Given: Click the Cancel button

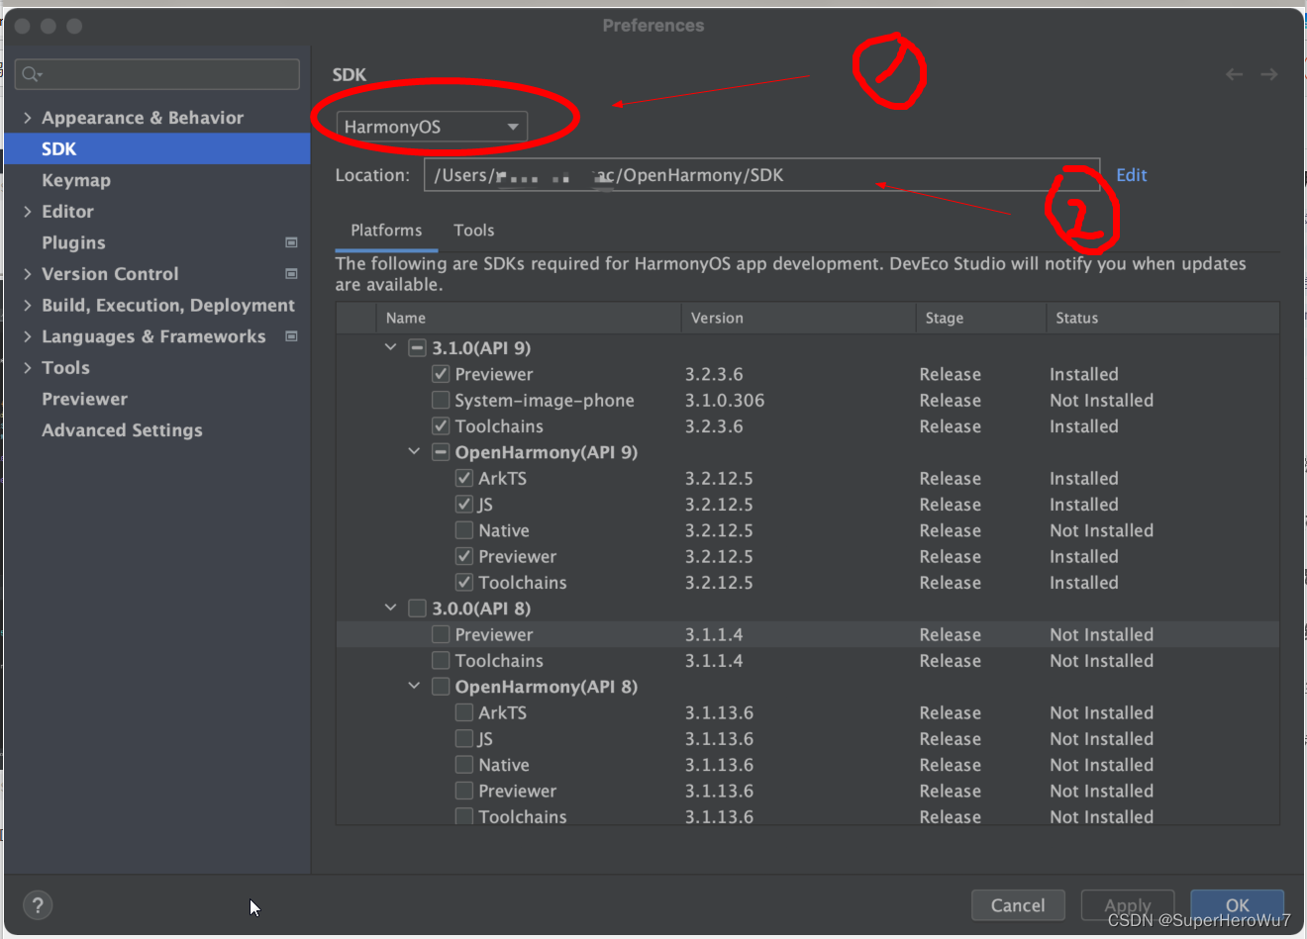Looking at the screenshot, I should [x=1018, y=905].
